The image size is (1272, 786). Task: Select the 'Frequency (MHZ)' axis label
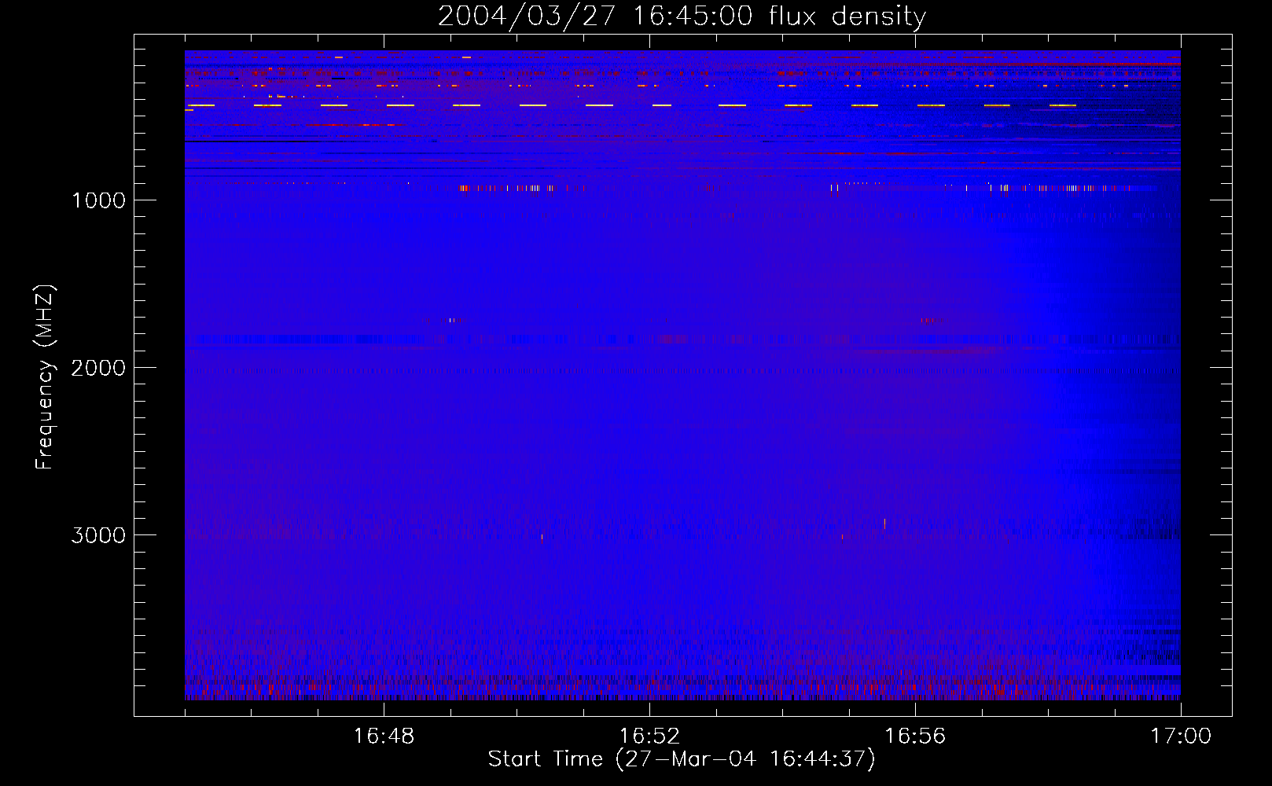(x=45, y=377)
